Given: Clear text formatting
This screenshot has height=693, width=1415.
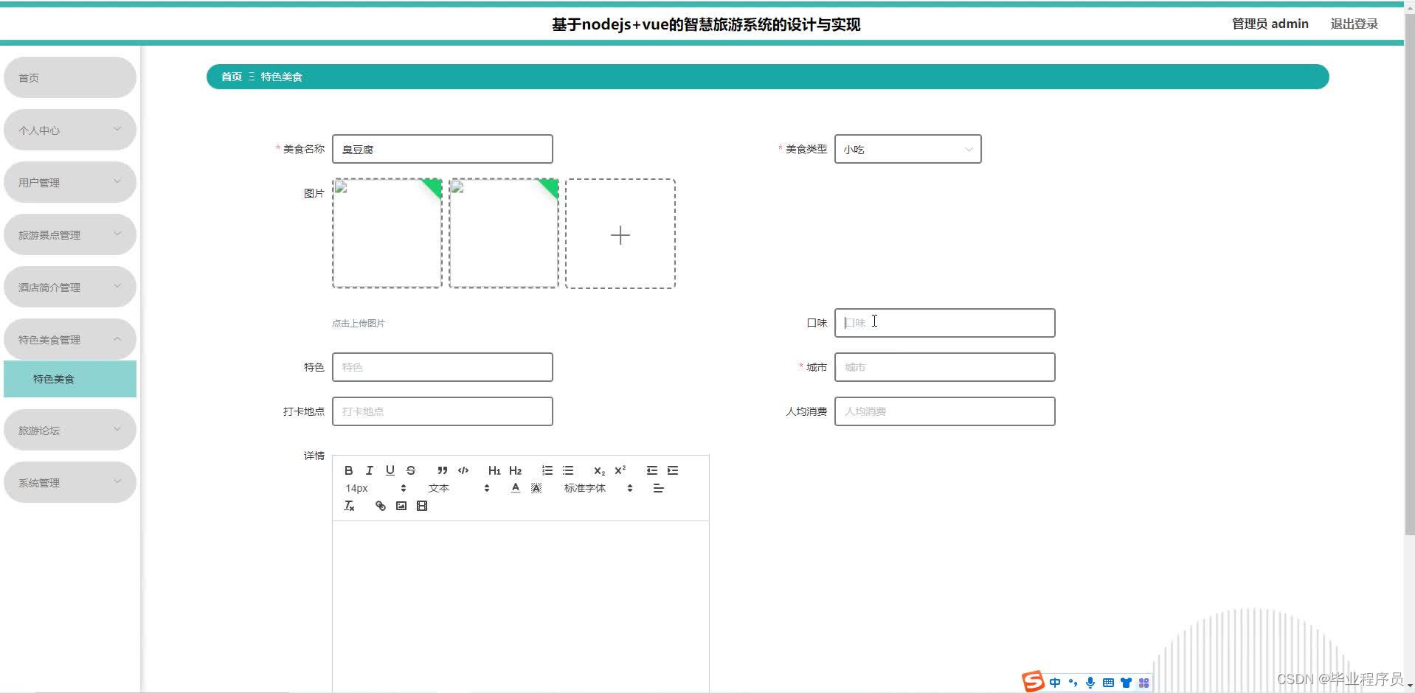Looking at the screenshot, I should [x=350, y=506].
